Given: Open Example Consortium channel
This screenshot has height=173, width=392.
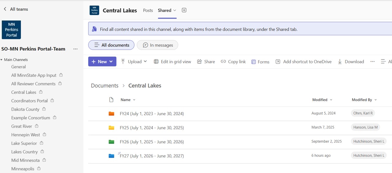Looking at the screenshot, I should tap(31, 118).
